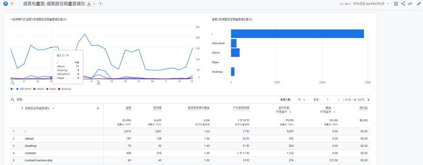
Task: Toggle the '/500.shtml/' series in the legend
Action: (24, 89)
